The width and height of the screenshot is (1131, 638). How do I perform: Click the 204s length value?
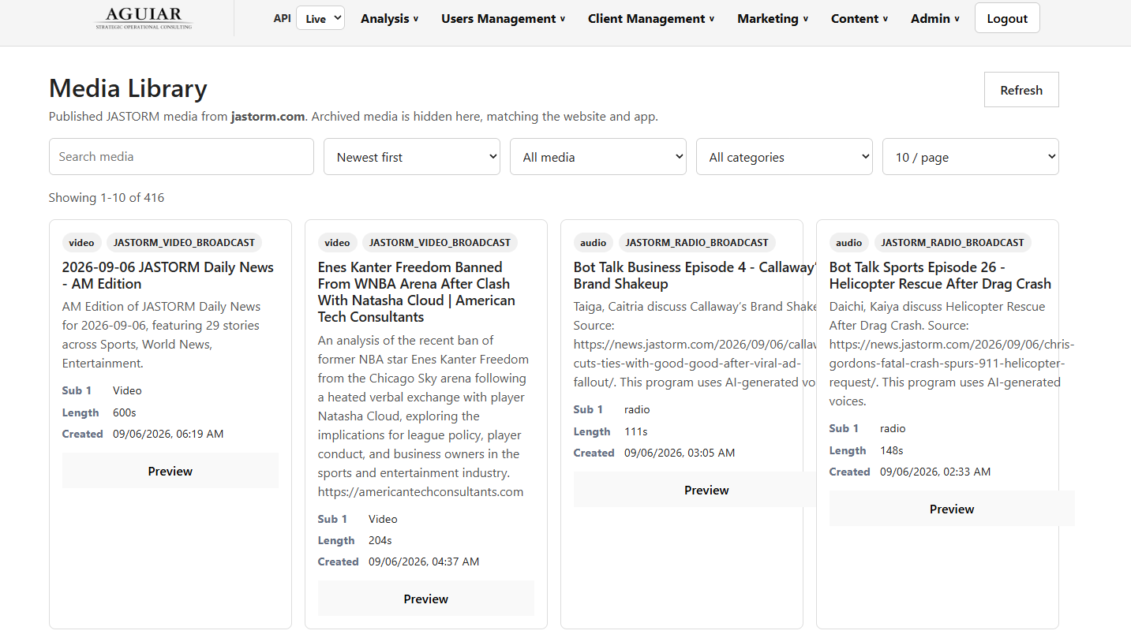coord(380,540)
